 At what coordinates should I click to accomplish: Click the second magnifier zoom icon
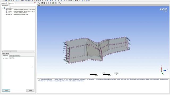point(48,3)
